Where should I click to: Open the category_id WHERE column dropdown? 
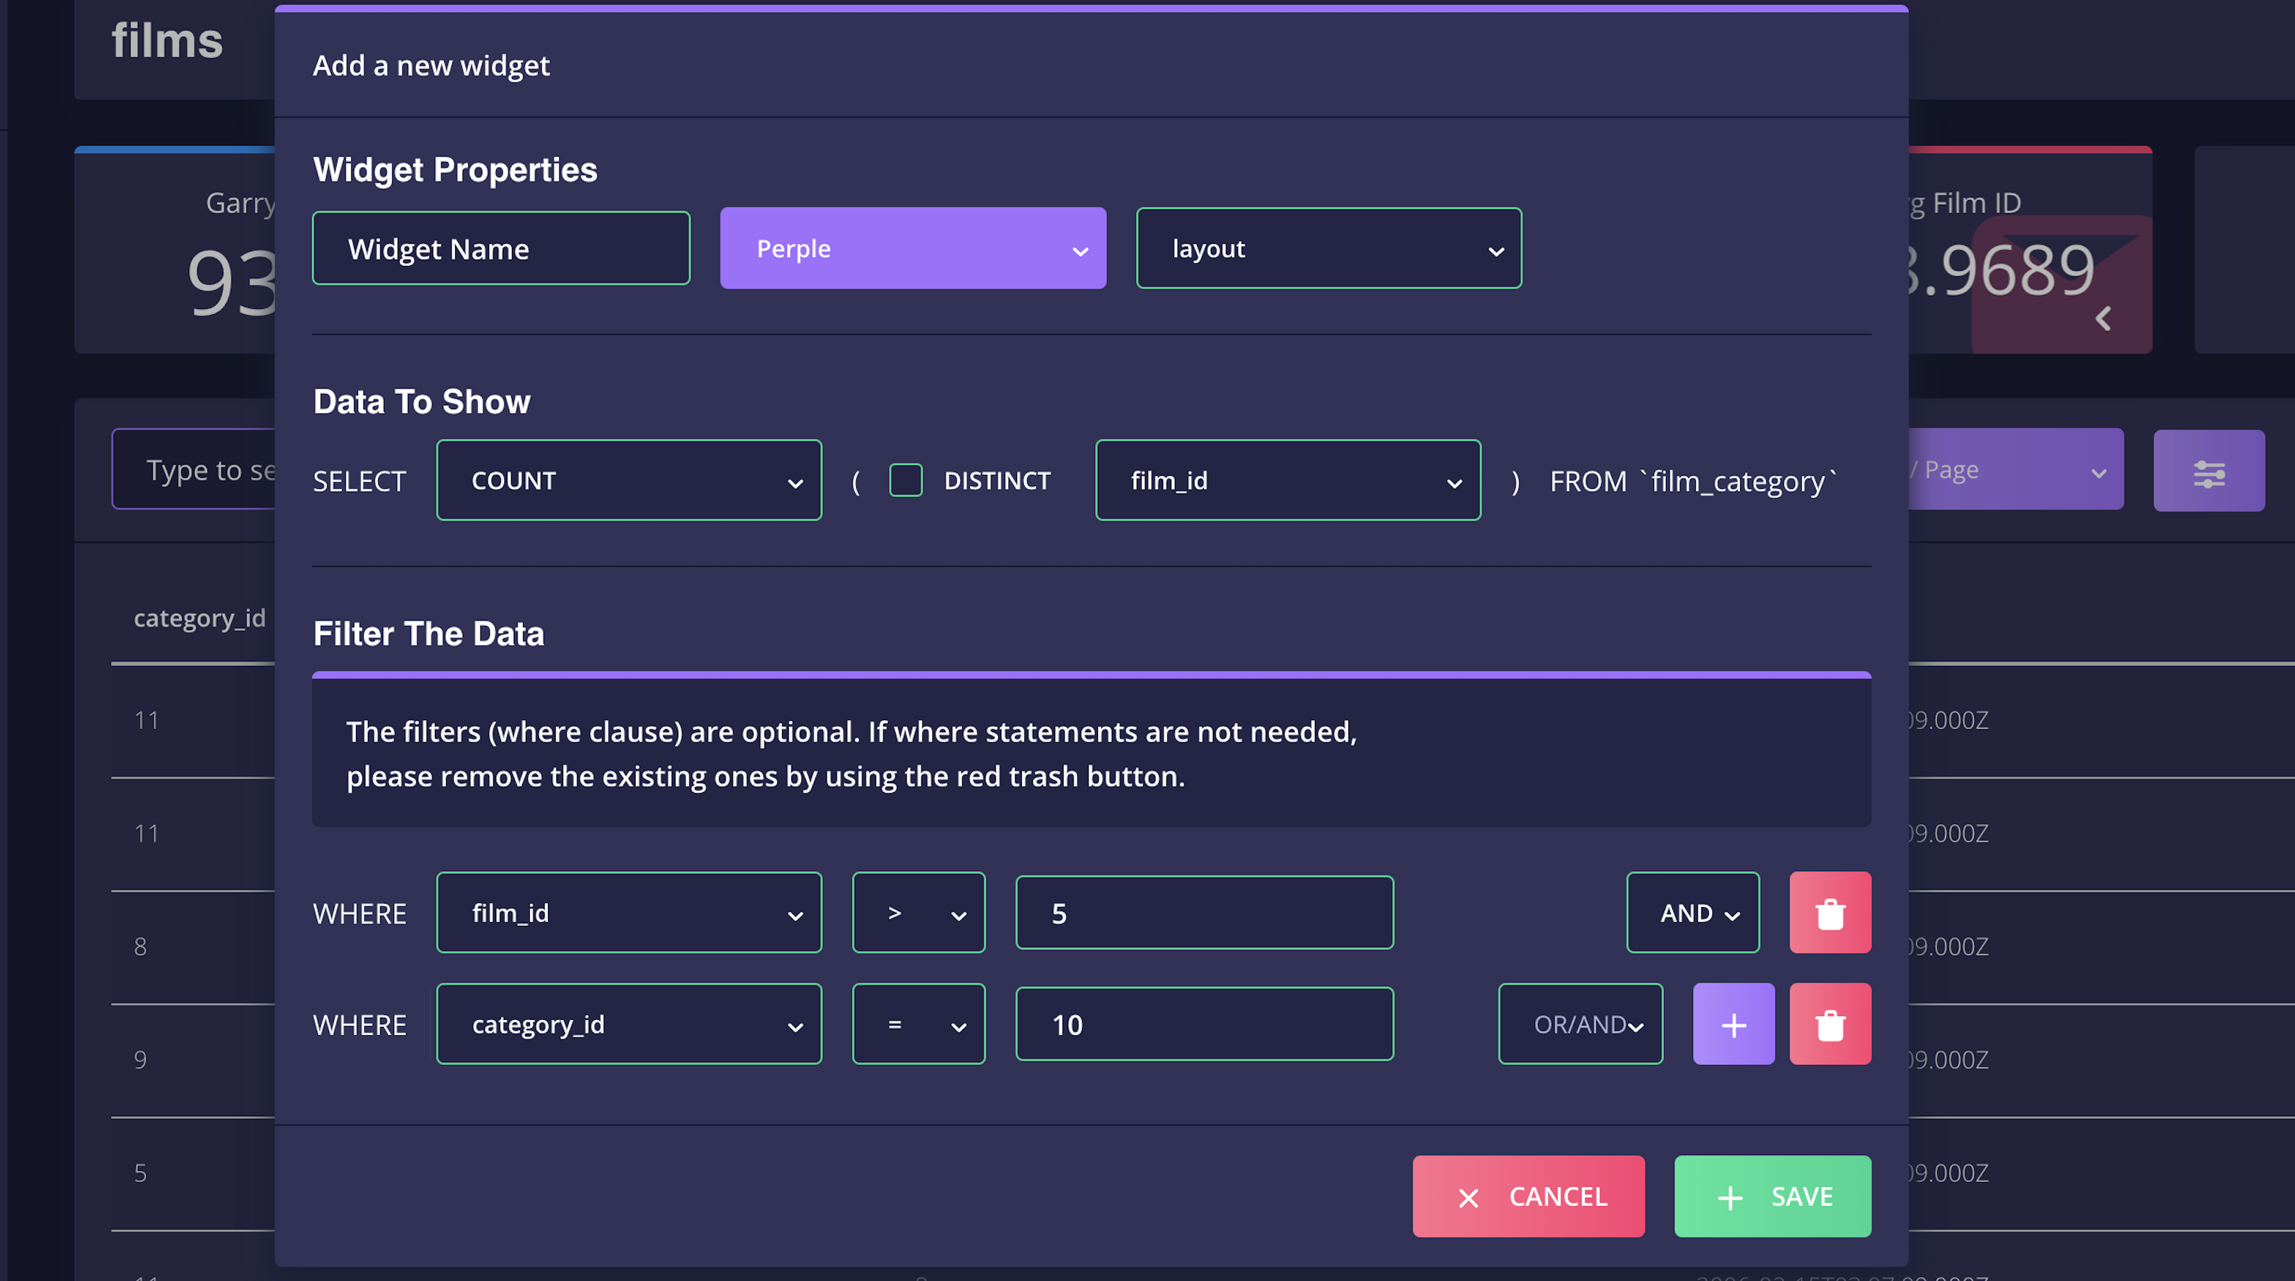coord(629,1024)
